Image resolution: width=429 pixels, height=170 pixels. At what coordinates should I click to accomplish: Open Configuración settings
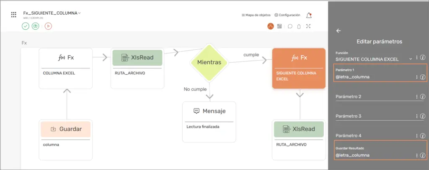tap(287, 15)
